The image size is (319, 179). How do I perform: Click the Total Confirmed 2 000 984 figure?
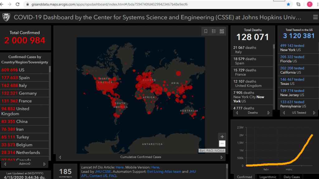point(25,40)
